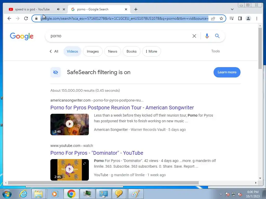Open Porno for Pyros Postpone Reunion Tour link
The width and height of the screenshot is (266, 199).
(122, 108)
